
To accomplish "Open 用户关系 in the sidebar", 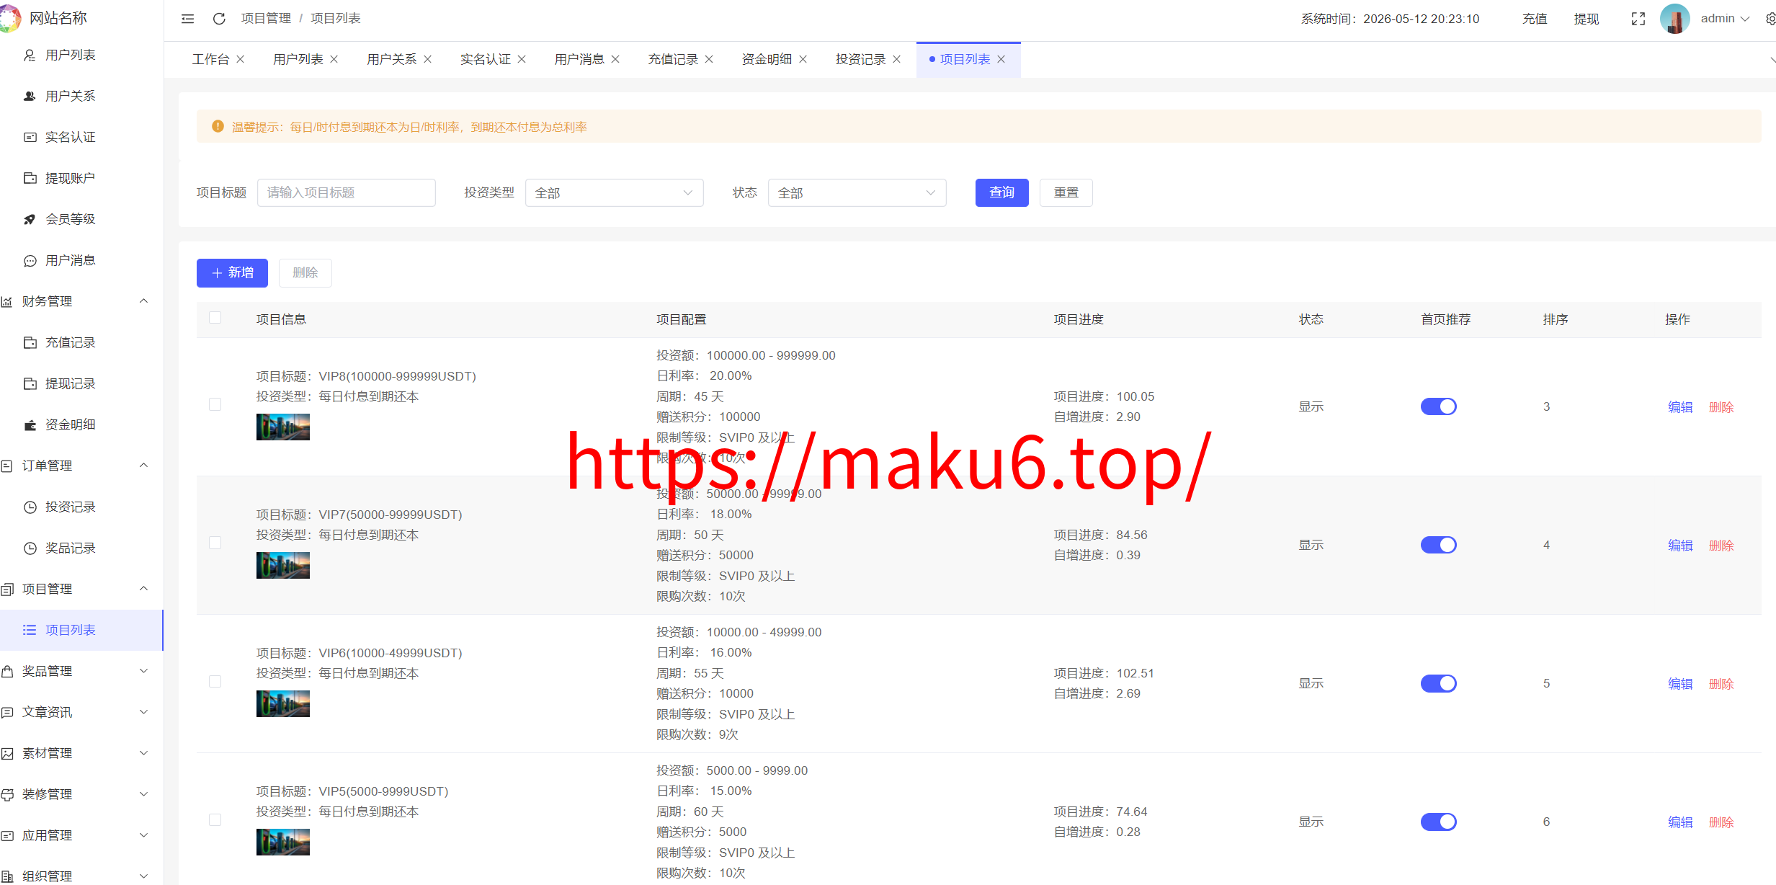I will point(70,96).
